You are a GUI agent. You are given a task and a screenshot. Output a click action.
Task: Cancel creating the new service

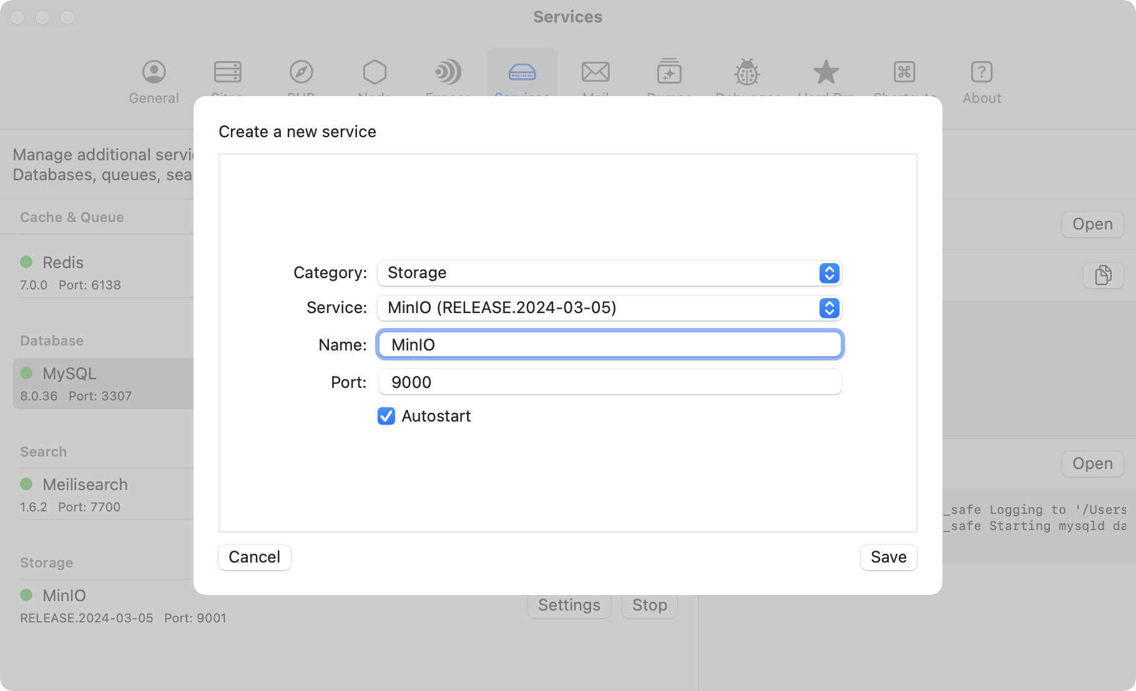pos(253,557)
